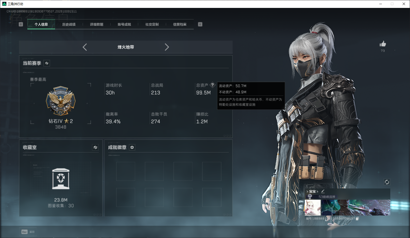Image resolution: width=410 pixels, height=238 pixels.
Task: Open 成就徽章 settings gear
Action: 132,147
